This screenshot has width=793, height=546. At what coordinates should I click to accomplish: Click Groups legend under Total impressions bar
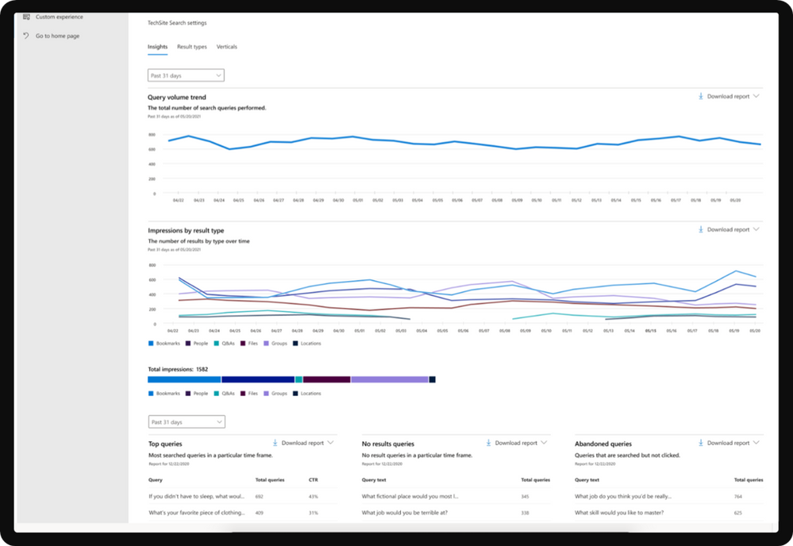pos(275,394)
